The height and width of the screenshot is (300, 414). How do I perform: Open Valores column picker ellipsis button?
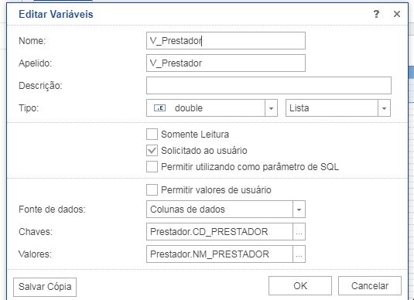click(x=299, y=254)
